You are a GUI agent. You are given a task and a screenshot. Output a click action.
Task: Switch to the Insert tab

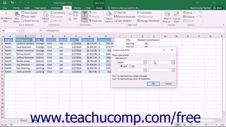pyautogui.click(x=27, y=8)
